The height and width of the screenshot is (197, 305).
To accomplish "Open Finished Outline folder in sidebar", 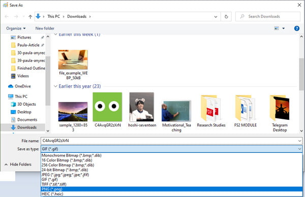I will (28, 68).
